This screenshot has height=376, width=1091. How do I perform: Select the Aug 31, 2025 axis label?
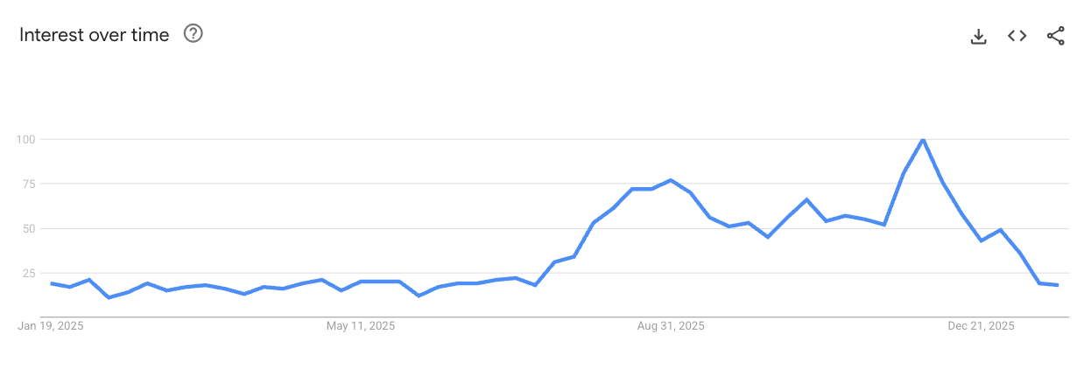(x=671, y=326)
